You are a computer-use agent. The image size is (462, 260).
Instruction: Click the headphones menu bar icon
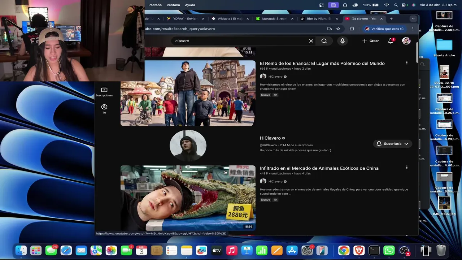click(x=345, y=5)
